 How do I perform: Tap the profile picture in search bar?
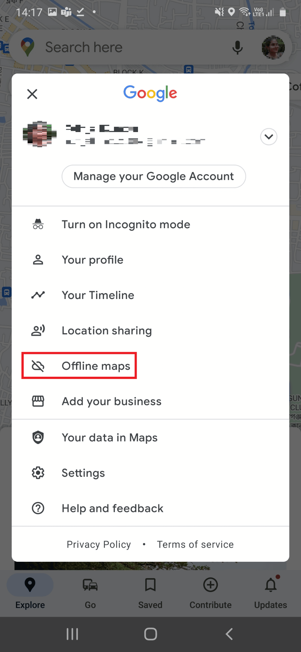[x=273, y=48]
